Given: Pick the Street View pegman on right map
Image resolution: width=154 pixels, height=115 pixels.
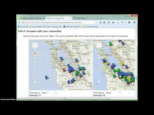Looking at the screenshot, I should tap(99, 54).
